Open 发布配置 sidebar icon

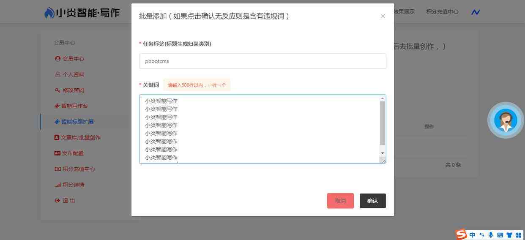57,153
